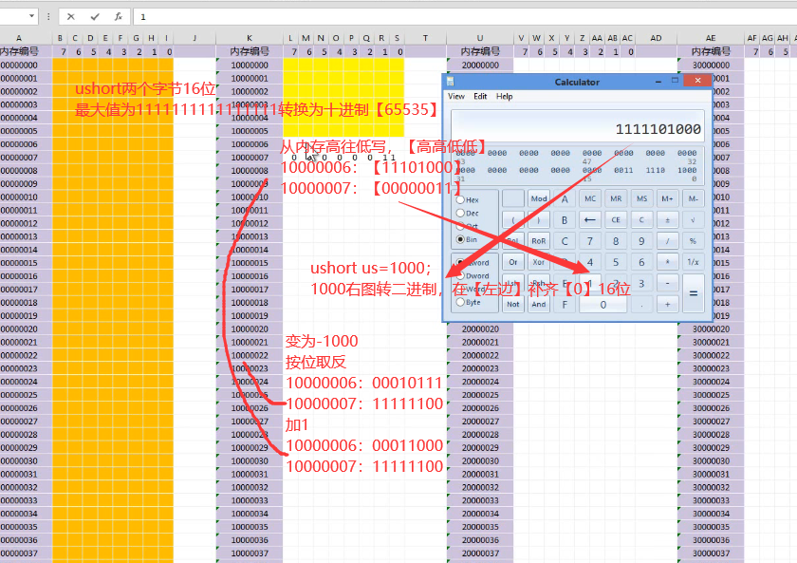Click the minus button in Calculator
The image size is (797, 563).
[667, 283]
